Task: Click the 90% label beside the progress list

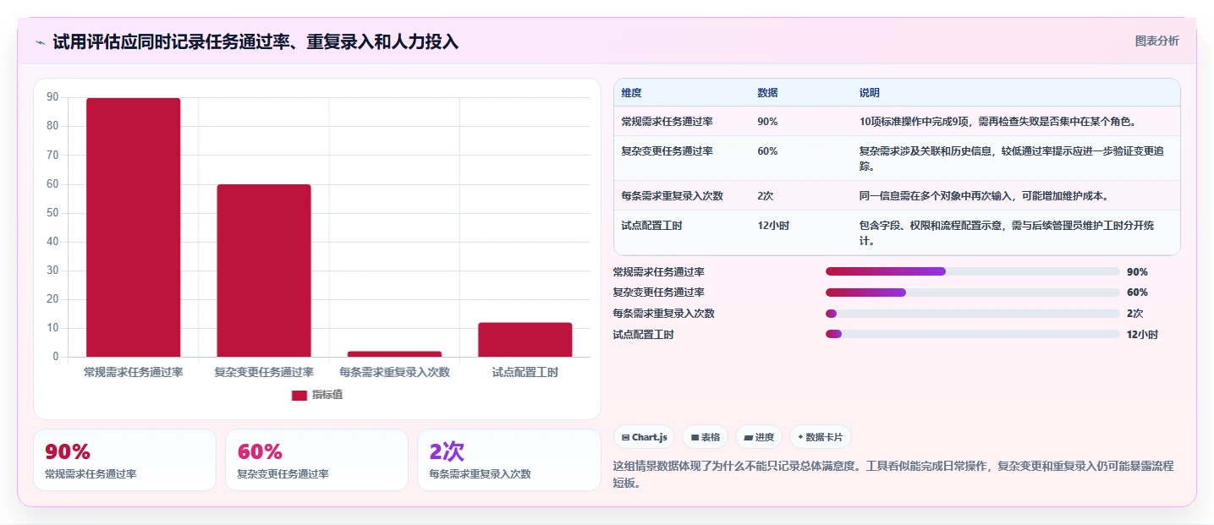Action: pyautogui.click(x=1137, y=272)
